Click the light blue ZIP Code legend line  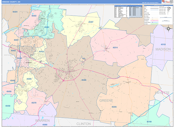click(155, 10)
